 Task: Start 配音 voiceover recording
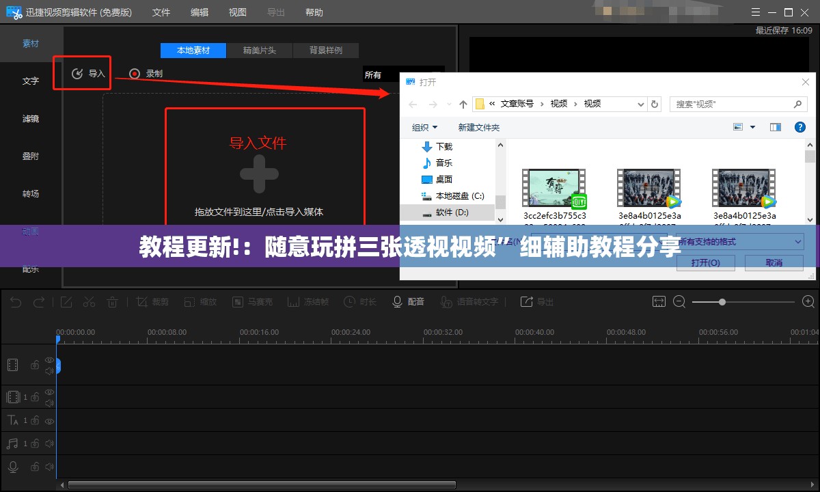408,301
